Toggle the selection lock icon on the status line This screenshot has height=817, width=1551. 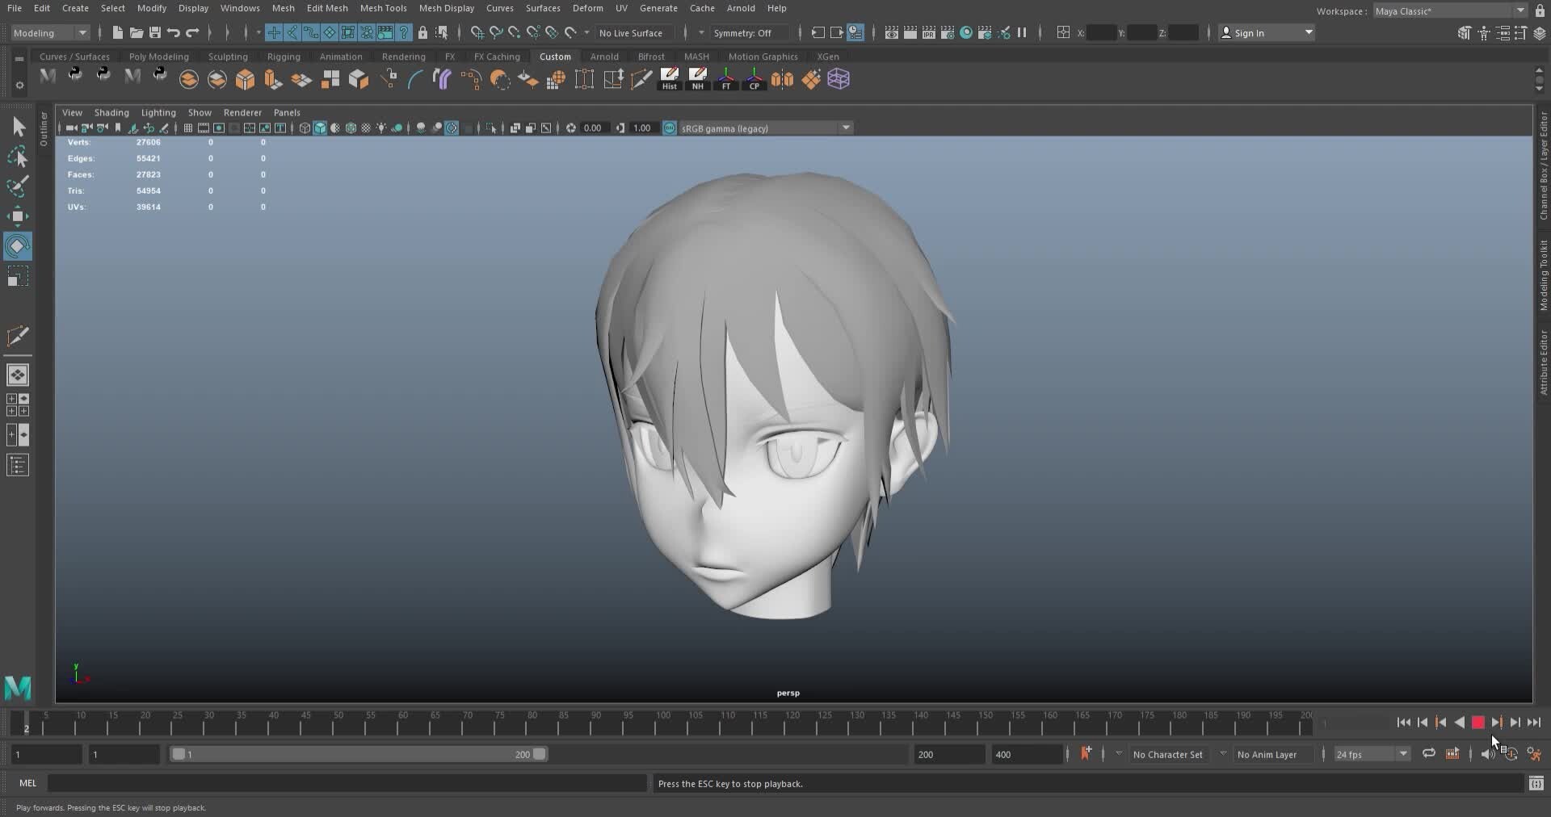(422, 33)
